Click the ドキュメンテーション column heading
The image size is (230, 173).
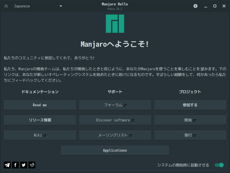[x=40, y=92]
